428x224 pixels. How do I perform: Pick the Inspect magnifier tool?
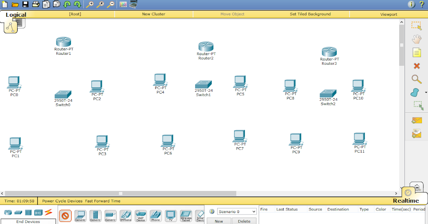(x=417, y=79)
